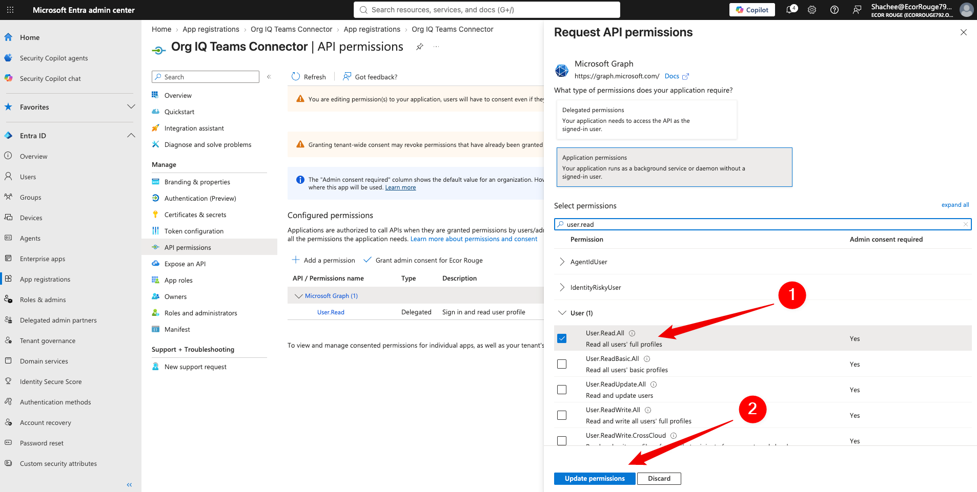Click the Security Copilot chat icon
Screen dimensions: 977x492
8,78
